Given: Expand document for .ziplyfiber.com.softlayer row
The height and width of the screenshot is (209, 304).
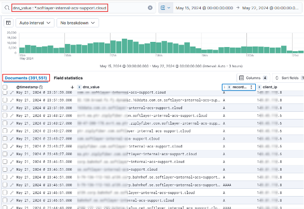Looking at the screenshot, I should (12, 123).
